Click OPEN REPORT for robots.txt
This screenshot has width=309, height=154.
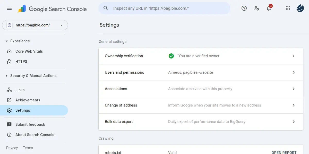point(284,152)
